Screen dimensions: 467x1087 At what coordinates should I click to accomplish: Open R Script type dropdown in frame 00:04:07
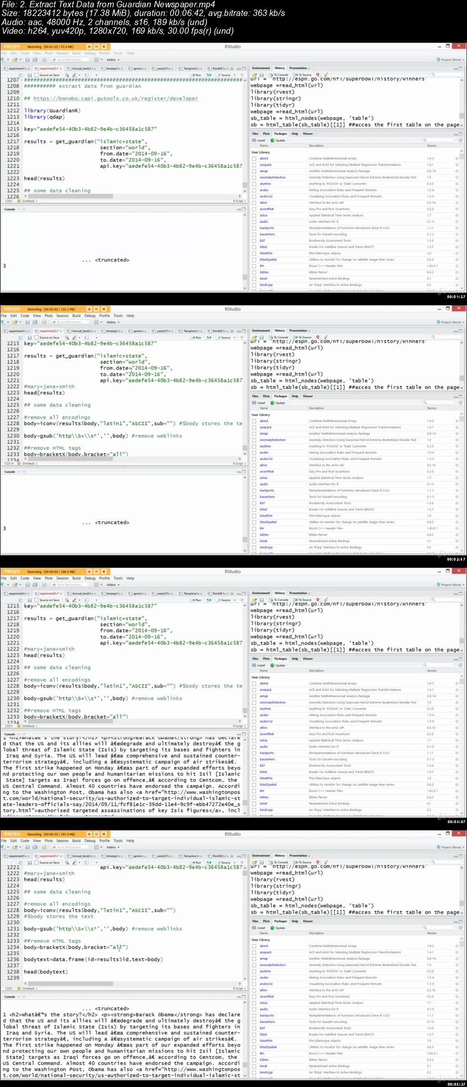click(239, 726)
